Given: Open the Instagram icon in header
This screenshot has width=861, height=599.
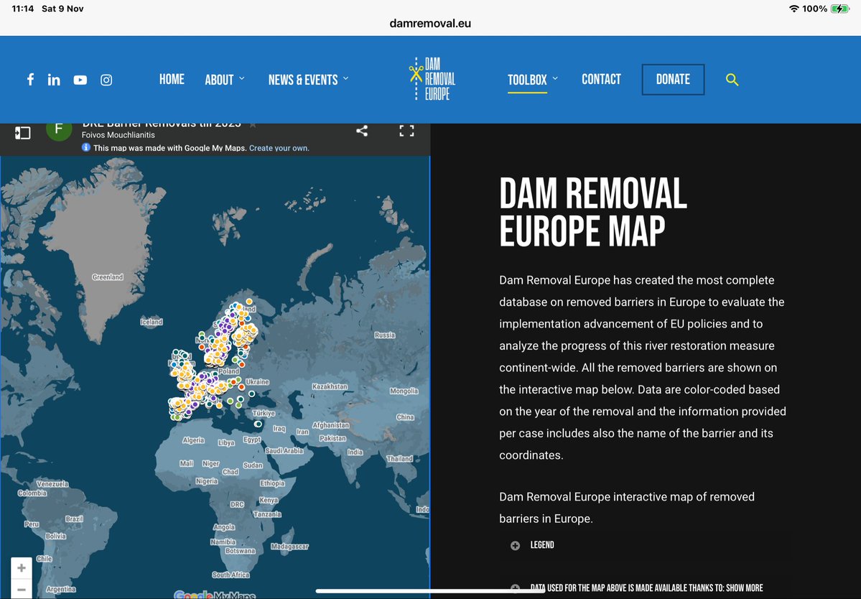Looking at the screenshot, I should click(106, 80).
